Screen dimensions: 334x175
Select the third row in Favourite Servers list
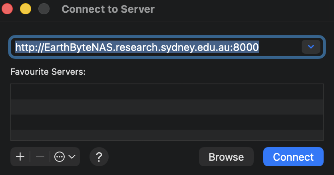point(167,122)
